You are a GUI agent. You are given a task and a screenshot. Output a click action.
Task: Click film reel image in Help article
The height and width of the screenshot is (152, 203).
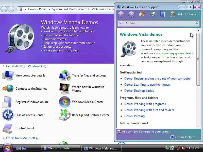pos(128,49)
